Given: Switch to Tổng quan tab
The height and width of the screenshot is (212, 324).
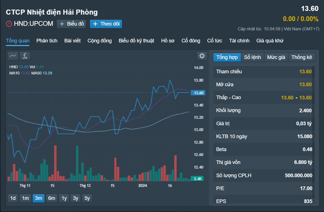Looking at the screenshot, I should pos(17,41).
